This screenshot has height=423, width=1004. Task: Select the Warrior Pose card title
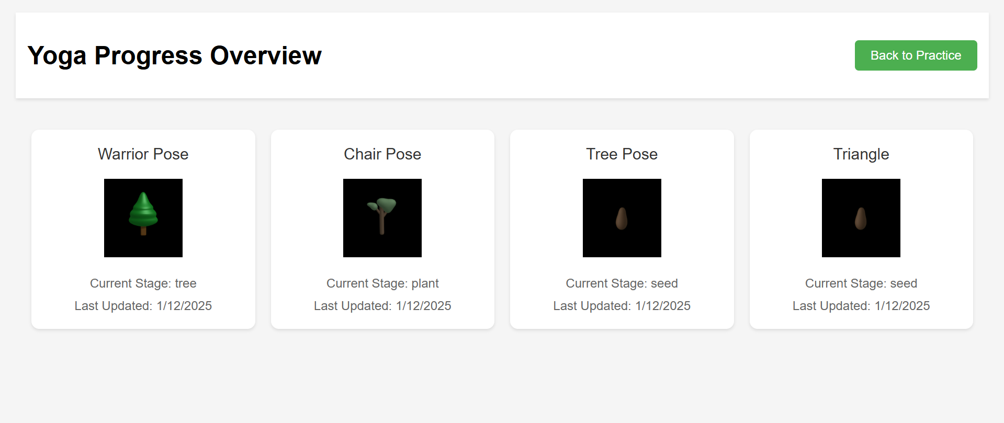pyautogui.click(x=143, y=154)
